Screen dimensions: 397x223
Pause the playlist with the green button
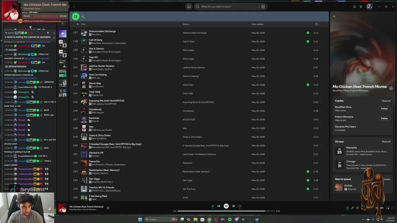(75, 16)
